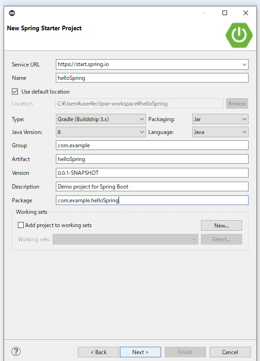Open the help question mark icon

point(16,351)
